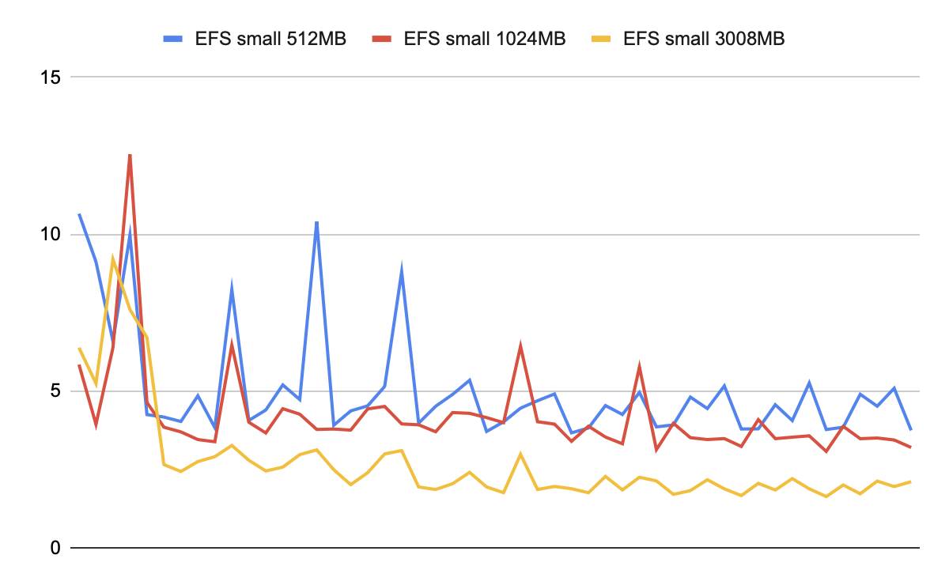949x585 pixels.
Task: Click the black x-axis baseline at zero
Action: coord(498,548)
